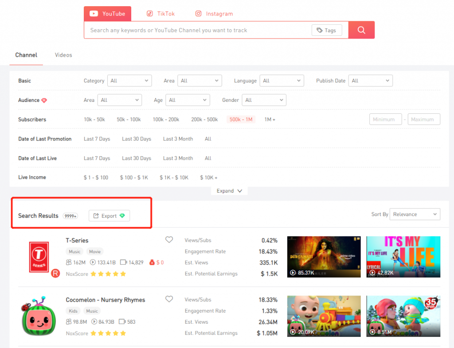
Task: Click the T-Series NoxScore stars
Action: (108, 274)
